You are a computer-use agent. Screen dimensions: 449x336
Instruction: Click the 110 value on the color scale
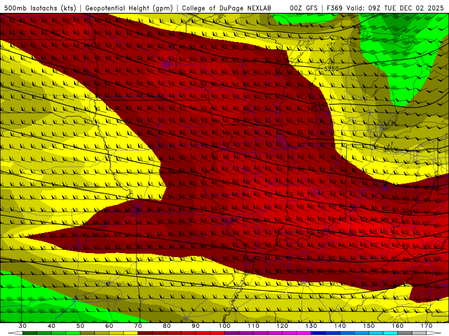point(254,326)
